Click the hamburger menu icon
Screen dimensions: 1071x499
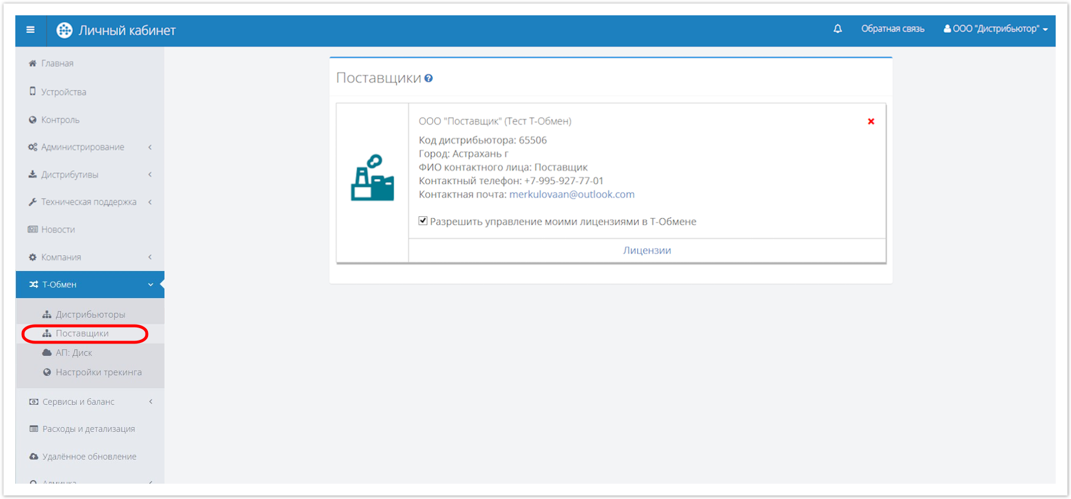(x=31, y=30)
